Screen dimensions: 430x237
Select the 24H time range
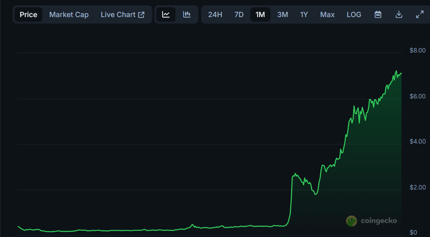215,15
